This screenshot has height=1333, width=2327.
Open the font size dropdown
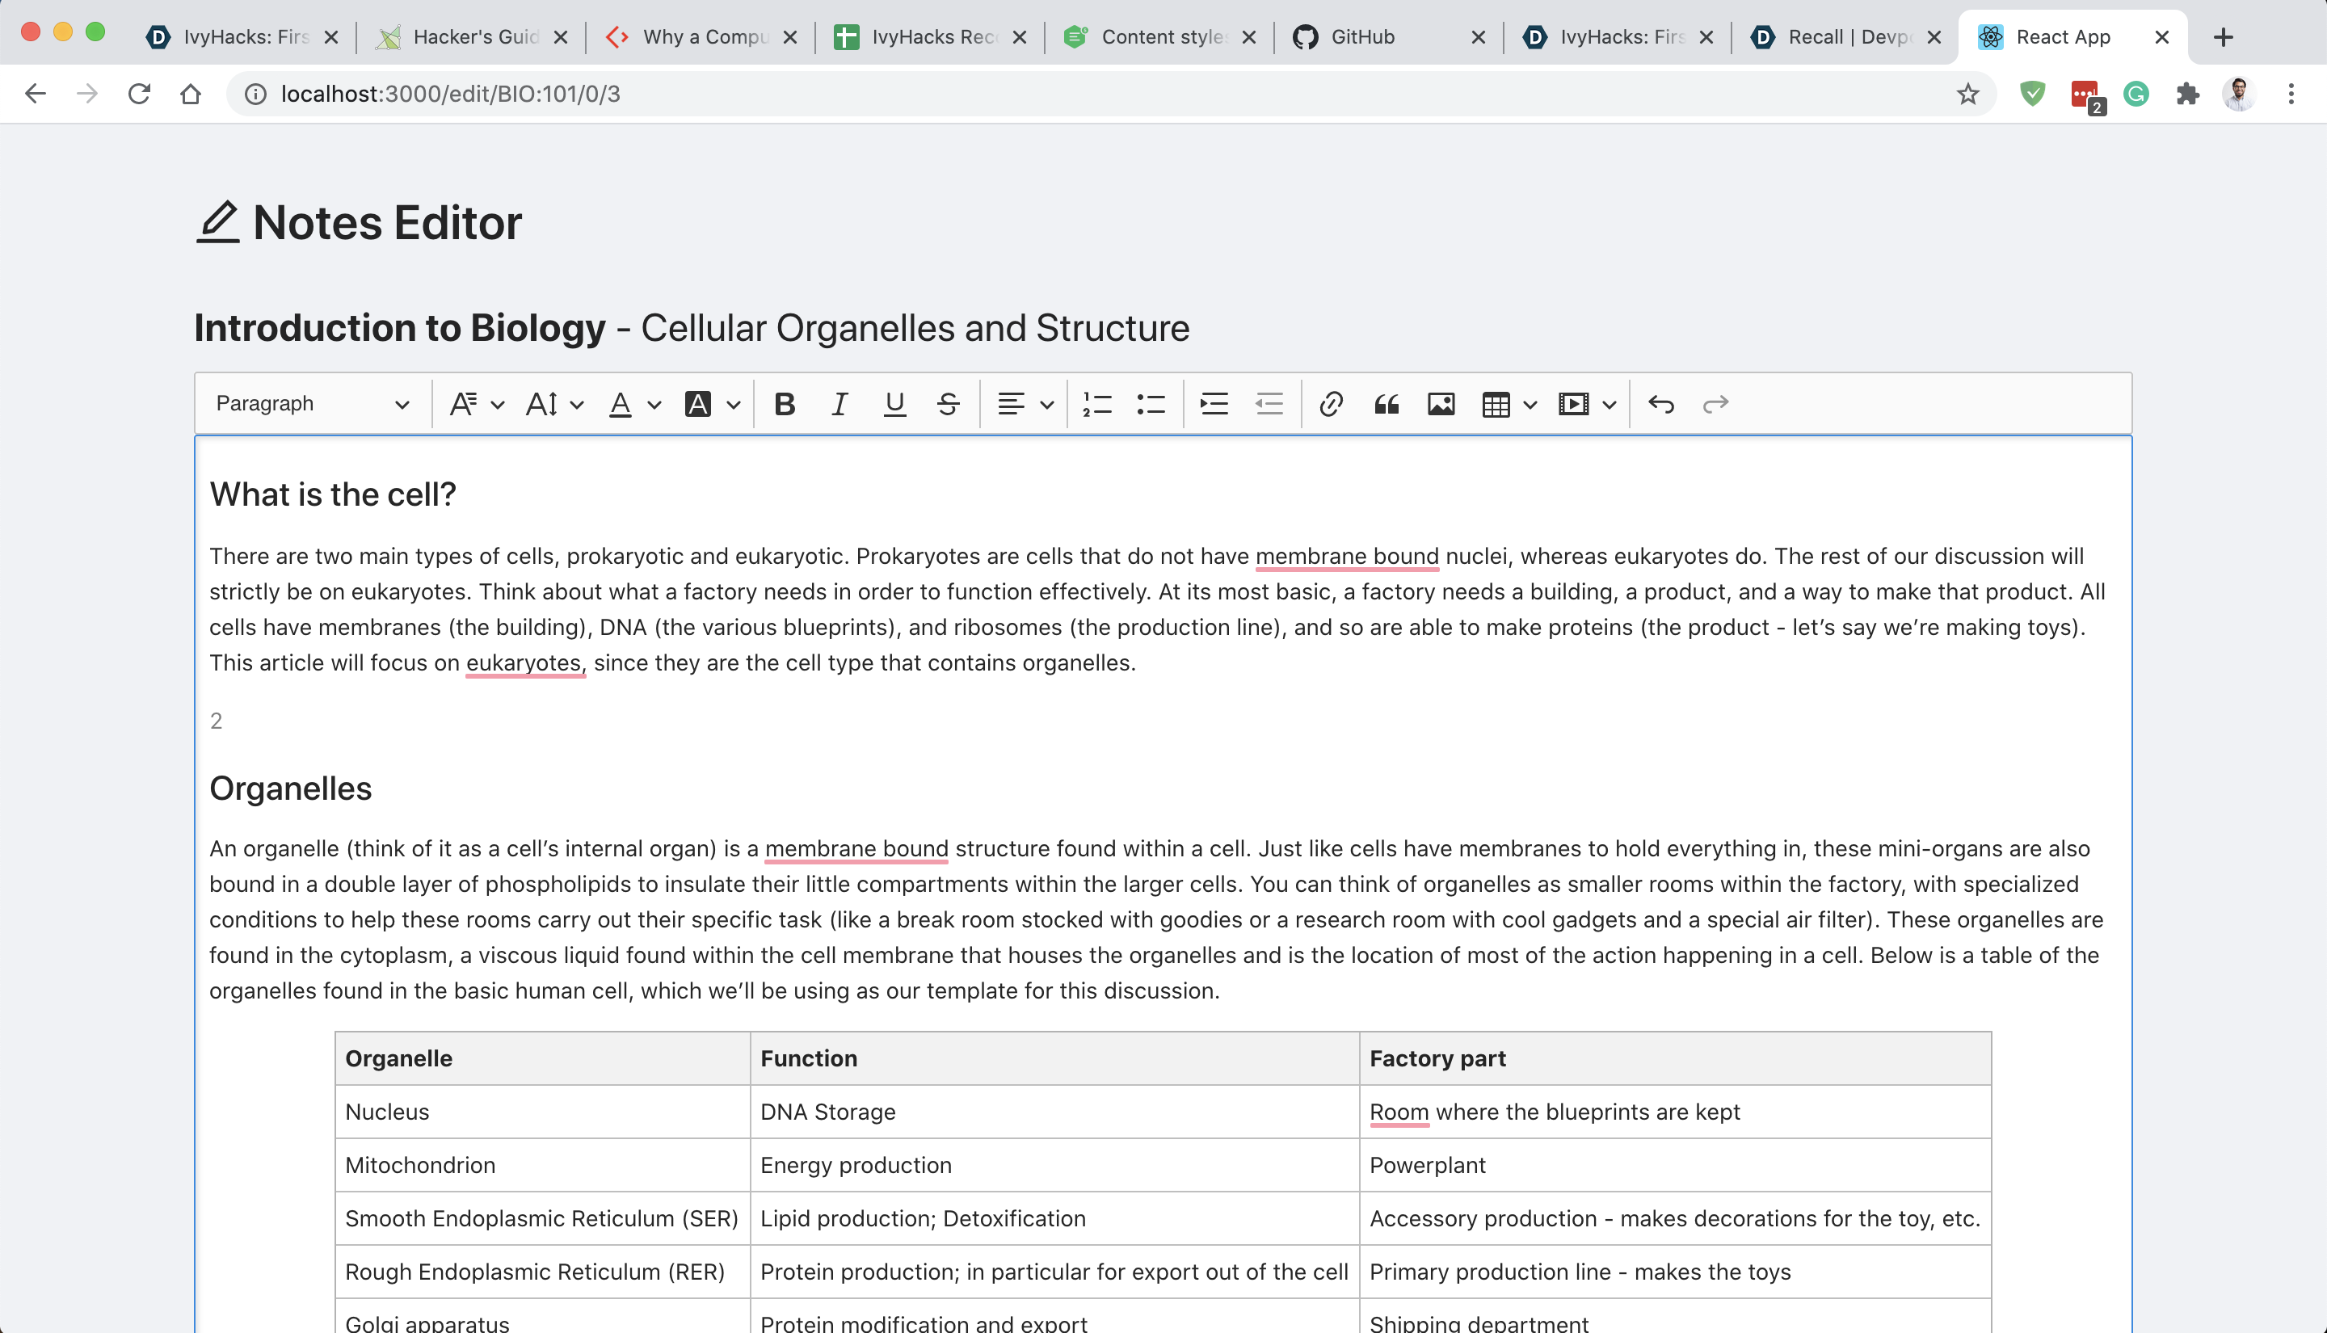click(x=553, y=404)
